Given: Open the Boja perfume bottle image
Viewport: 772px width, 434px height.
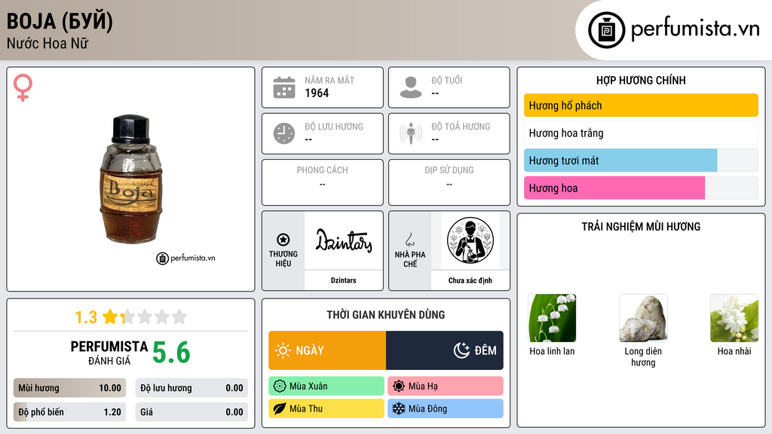Looking at the screenshot, I should 130,179.
